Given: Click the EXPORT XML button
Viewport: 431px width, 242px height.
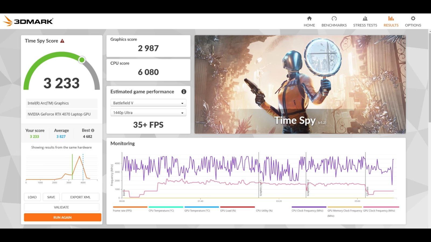Looking at the screenshot, I should (80, 197).
